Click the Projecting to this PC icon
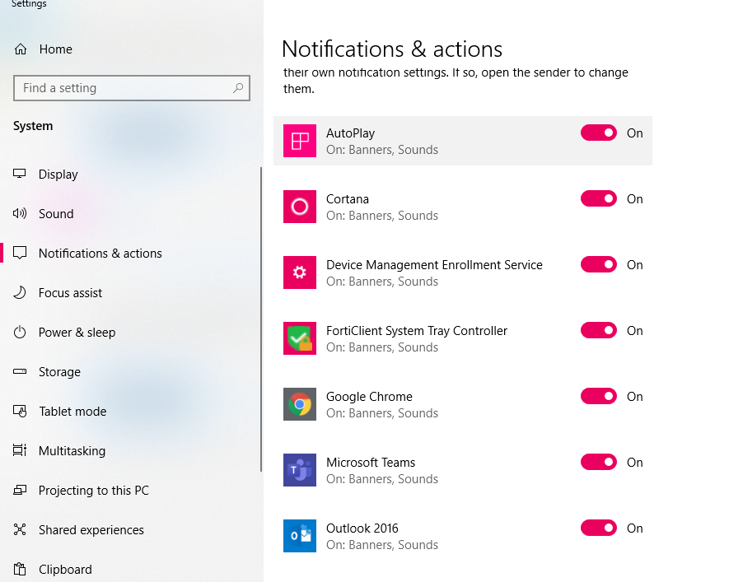 [x=20, y=490]
